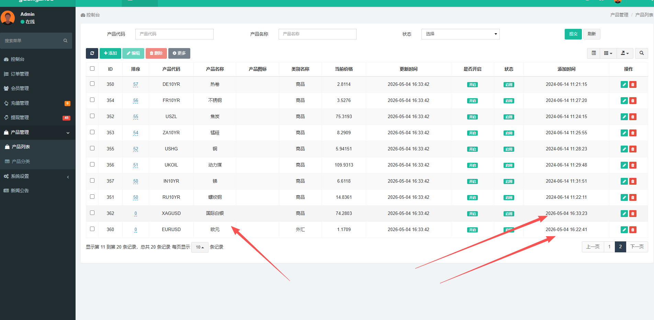
Task: Delete product row USZL
Action: (x=633, y=117)
